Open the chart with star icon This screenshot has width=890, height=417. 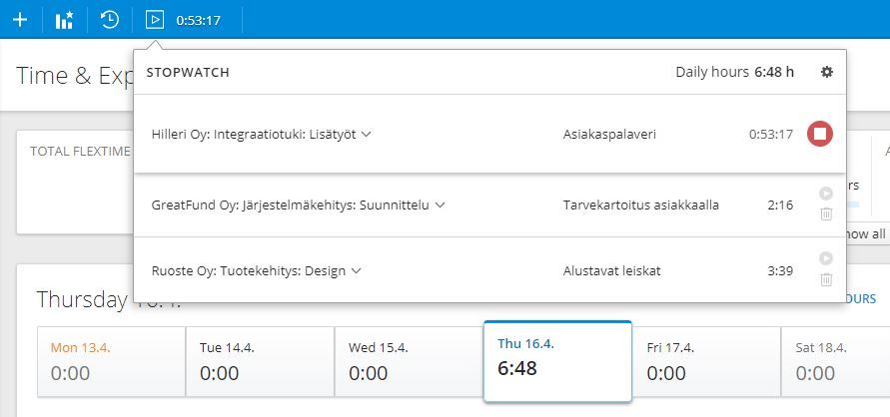point(65,19)
